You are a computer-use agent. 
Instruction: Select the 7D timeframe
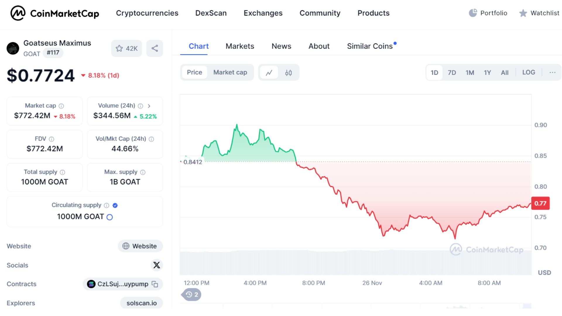pos(452,73)
